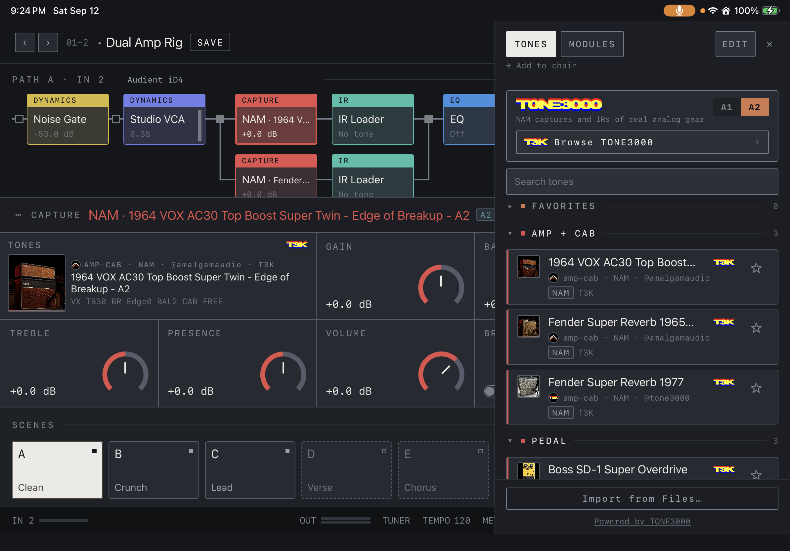
Task: Toggle the indicator square on scene B
Action: (x=191, y=451)
